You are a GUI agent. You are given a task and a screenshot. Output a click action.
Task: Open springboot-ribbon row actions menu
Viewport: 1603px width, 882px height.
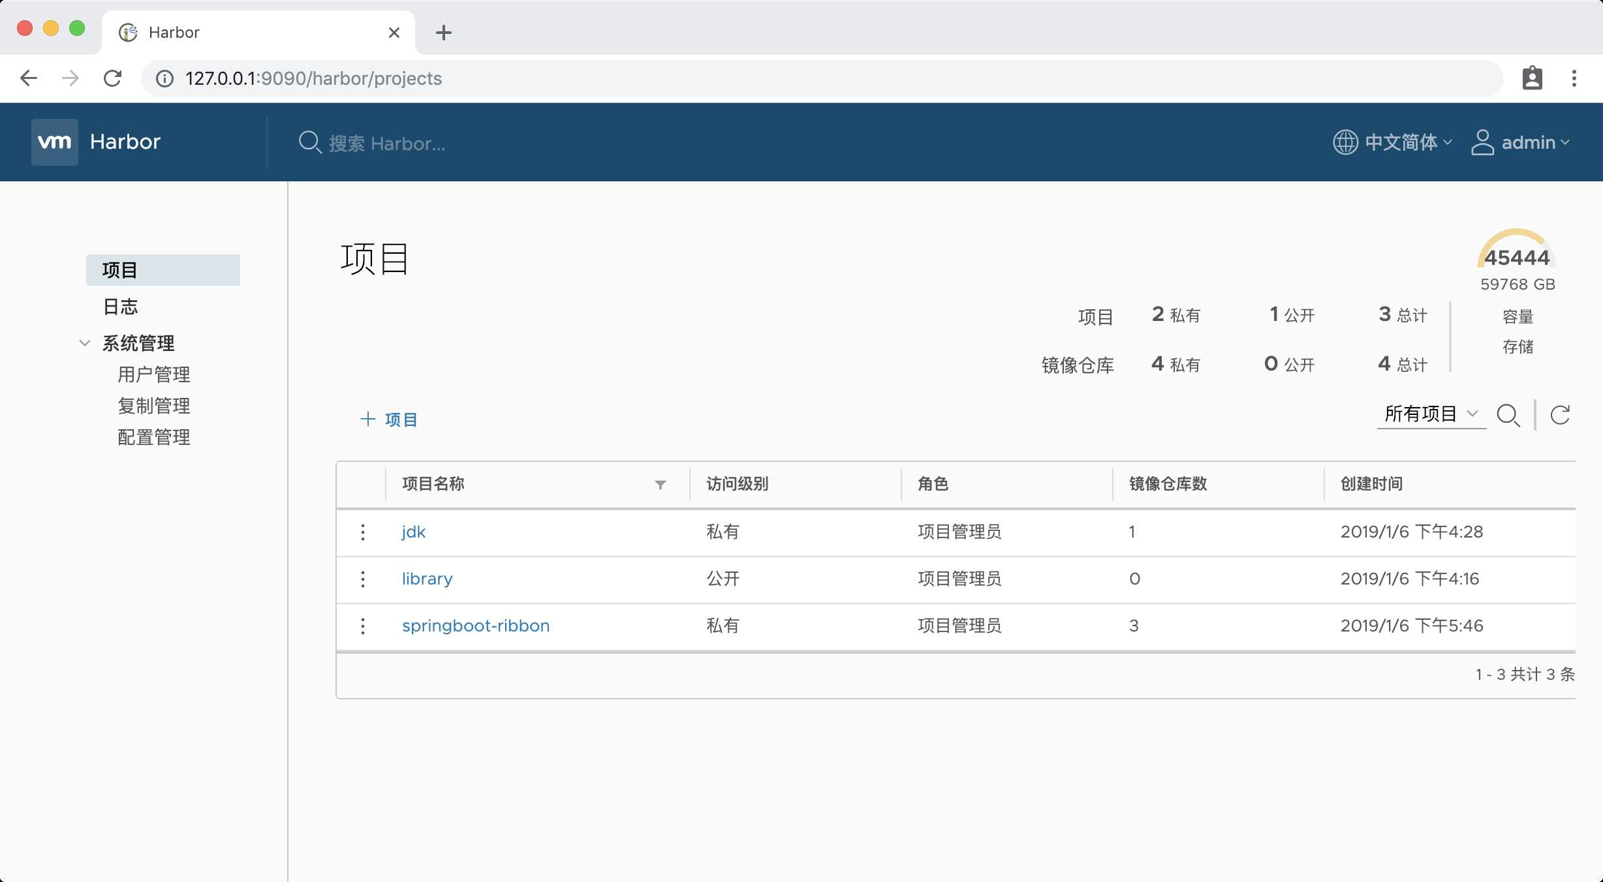coord(363,626)
